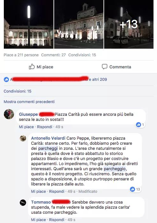Viewport: 157px width, 223px height.
Task: Open 'Commenti: 27' count above buttons
Action: [54, 55]
